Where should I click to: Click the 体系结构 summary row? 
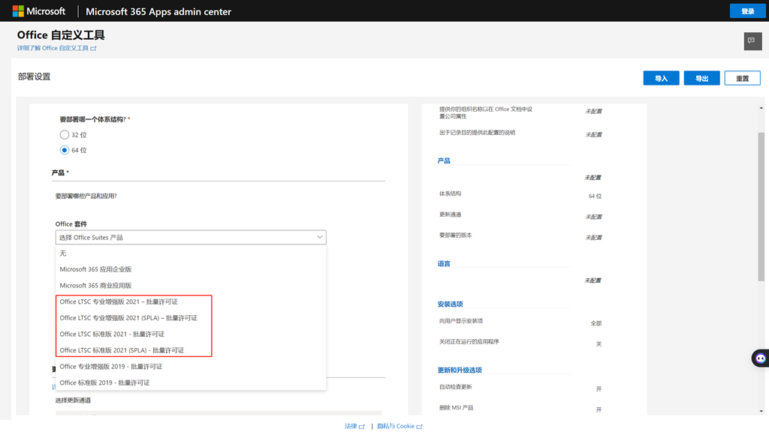point(520,194)
